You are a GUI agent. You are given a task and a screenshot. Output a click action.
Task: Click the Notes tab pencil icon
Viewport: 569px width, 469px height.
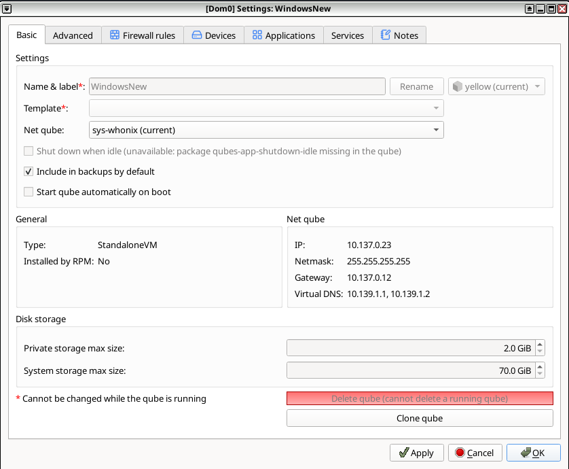click(386, 35)
